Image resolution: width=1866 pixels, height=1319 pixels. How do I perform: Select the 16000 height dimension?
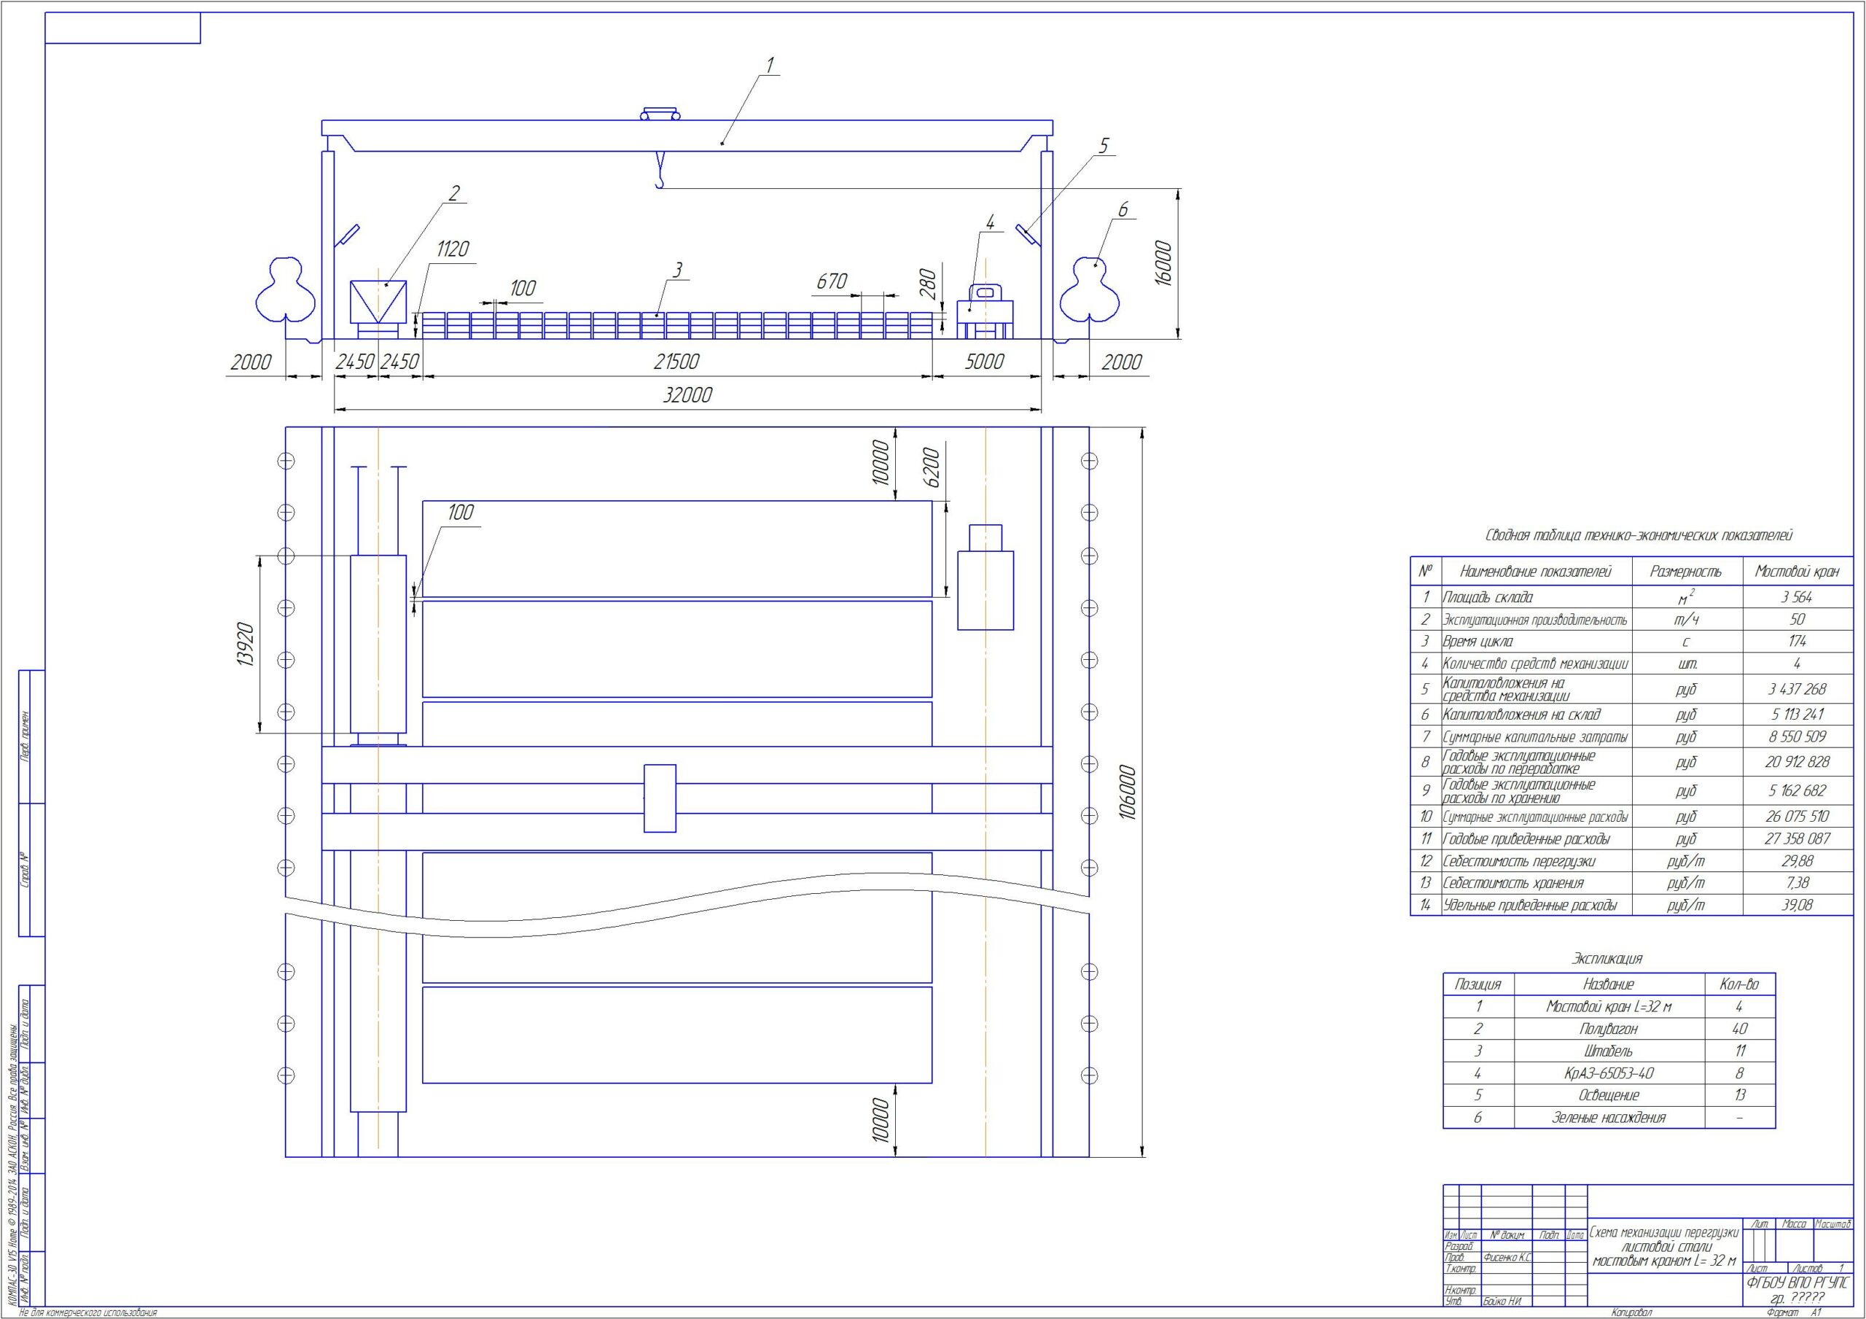click(x=1163, y=262)
